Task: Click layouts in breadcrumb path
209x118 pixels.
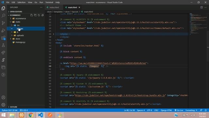Action: click(75, 12)
